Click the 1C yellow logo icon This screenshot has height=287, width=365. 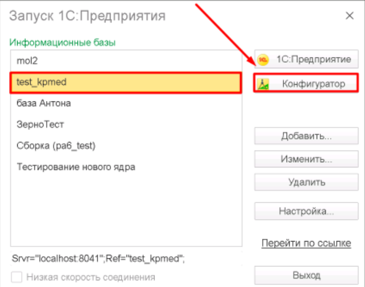tap(263, 60)
